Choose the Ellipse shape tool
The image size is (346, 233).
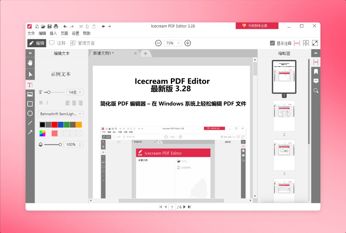[30, 114]
